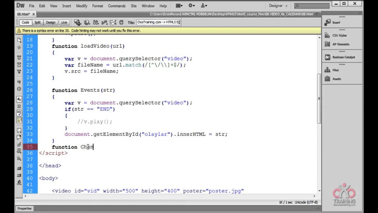Select the 08.html document tab
Viewport: 378px width, 213px height.
point(23,14)
